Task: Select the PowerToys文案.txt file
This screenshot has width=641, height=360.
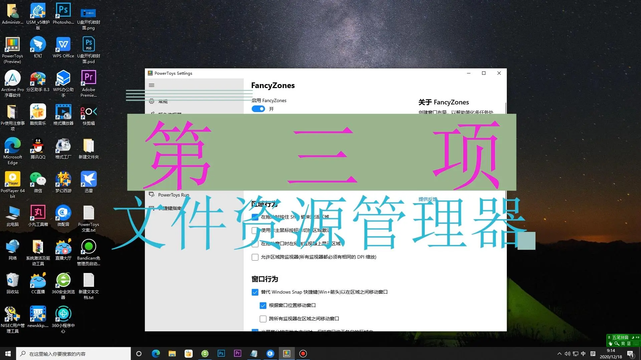Action: (x=89, y=219)
